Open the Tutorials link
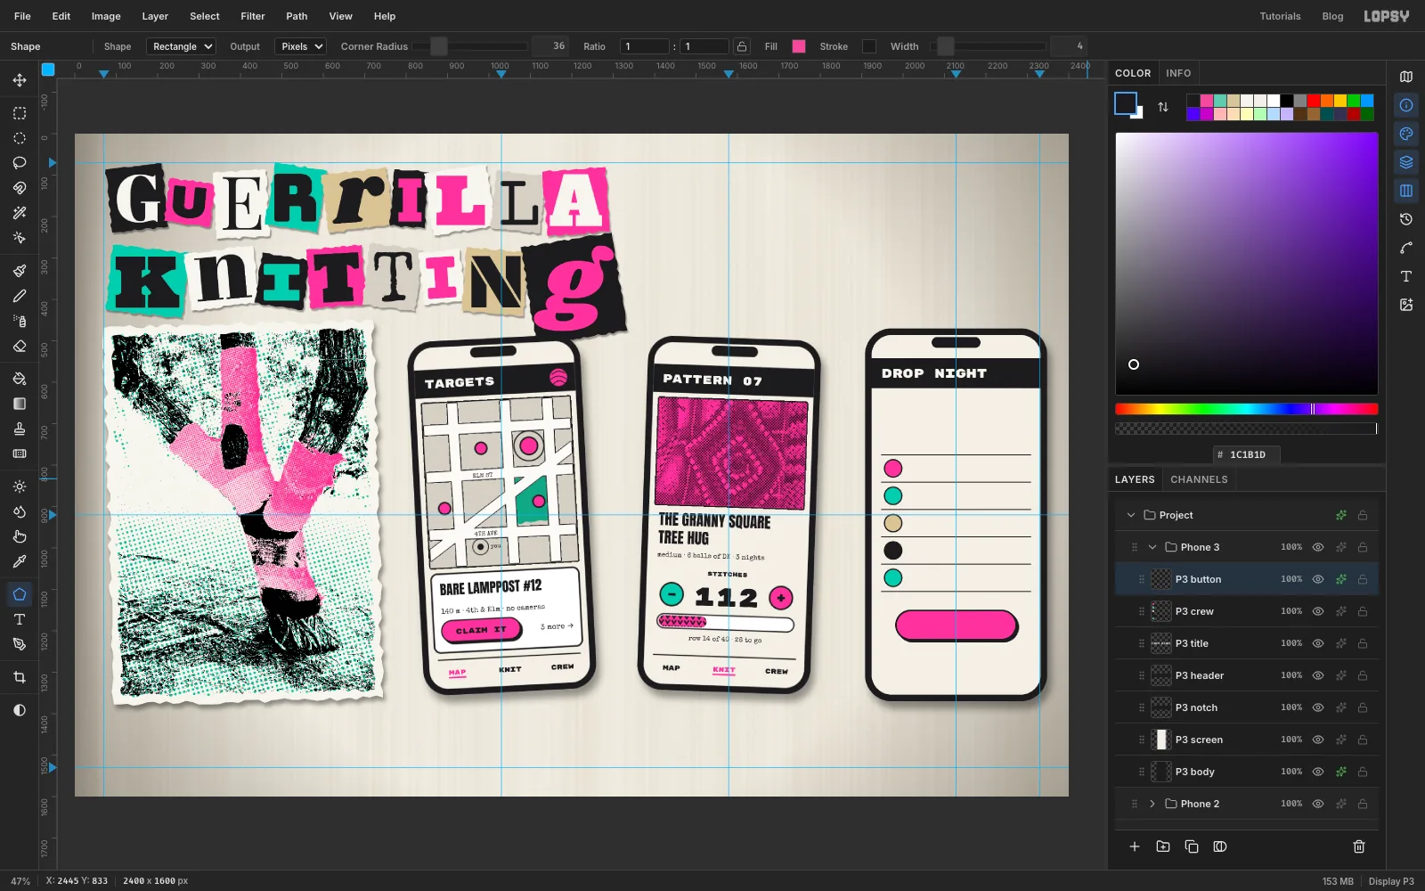The height and width of the screenshot is (891, 1425). pos(1280,16)
